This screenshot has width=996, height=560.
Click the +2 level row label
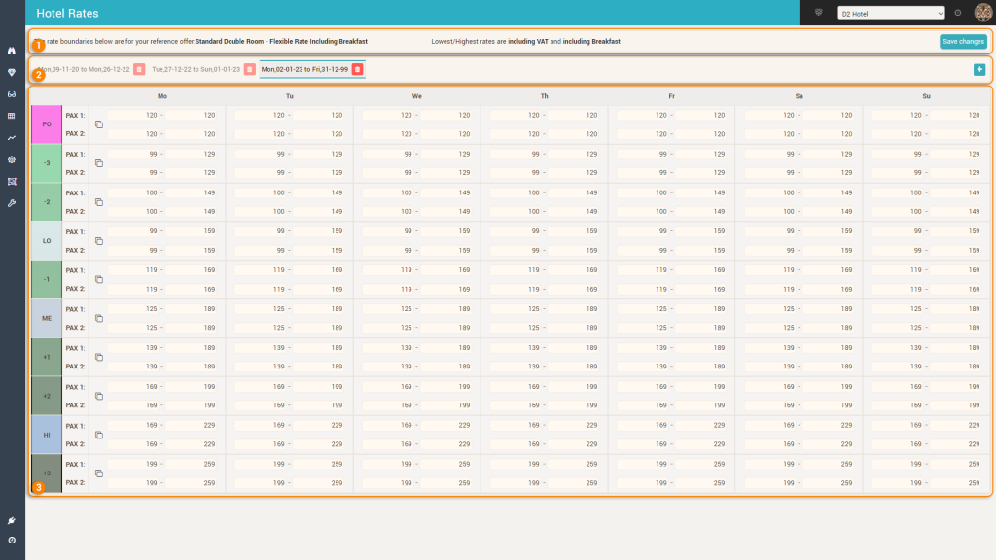pos(47,396)
